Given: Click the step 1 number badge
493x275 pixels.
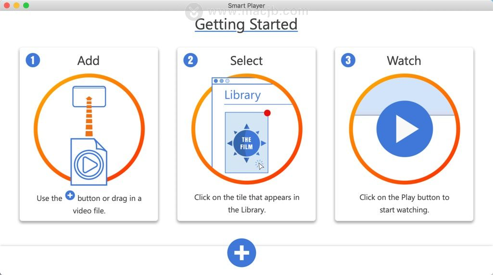Looking at the screenshot, I should (x=33, y=60).
